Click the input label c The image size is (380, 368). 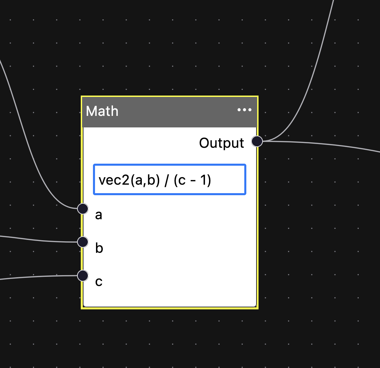click(x=99, y=282)
